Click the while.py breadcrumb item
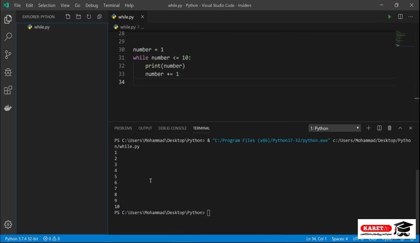Viewport: 420px width, 243px height. point(125,27)
